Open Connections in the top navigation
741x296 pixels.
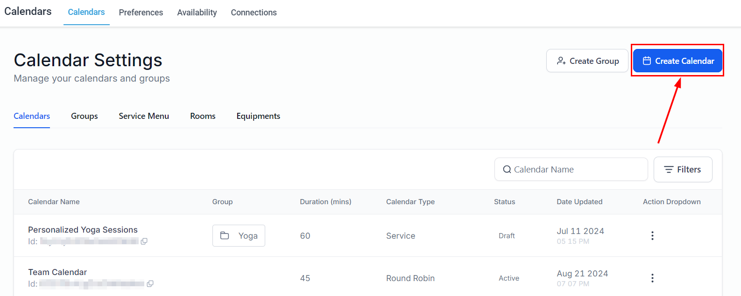click(254, 13)
